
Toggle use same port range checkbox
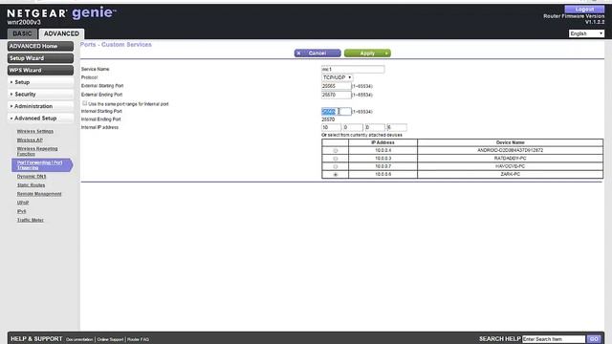click(85, 103)
